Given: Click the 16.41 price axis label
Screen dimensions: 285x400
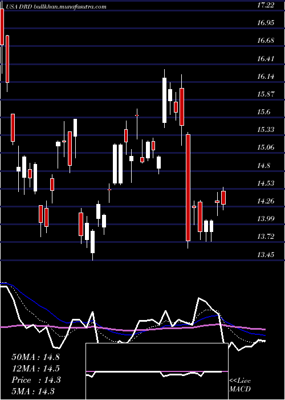Looking at the screenshot, I should [266, 59].
